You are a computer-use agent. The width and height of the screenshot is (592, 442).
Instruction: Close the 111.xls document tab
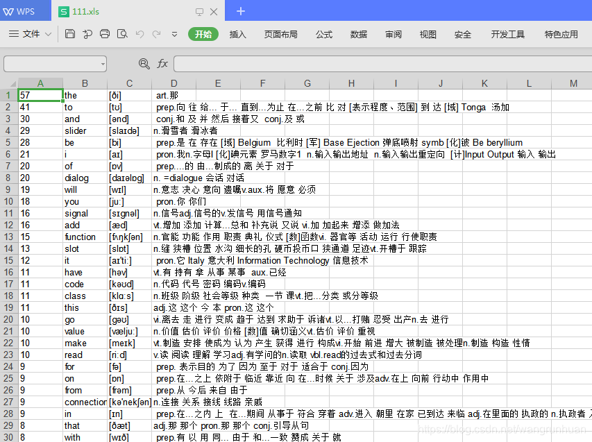[214, 12]
